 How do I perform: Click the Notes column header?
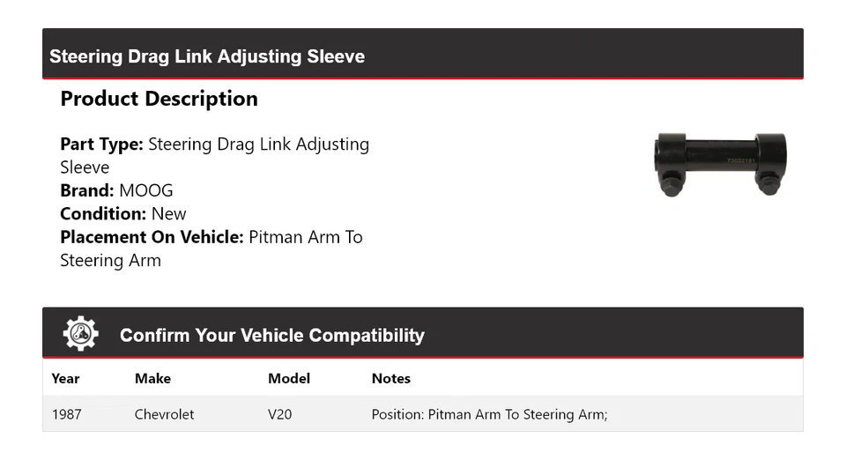tap(390, 378)
